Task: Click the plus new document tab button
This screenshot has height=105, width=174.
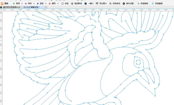Action: tap(46, 7)
